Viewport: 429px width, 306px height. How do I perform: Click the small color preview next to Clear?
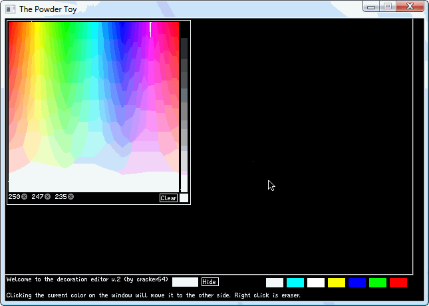point(184,198)
